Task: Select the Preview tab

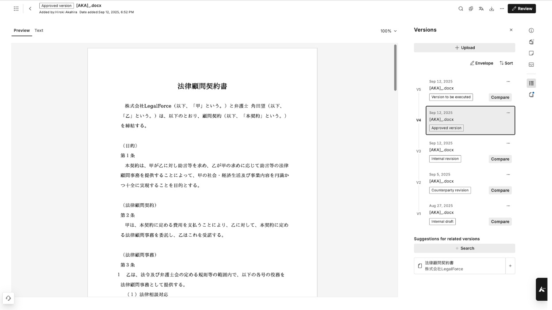Action: click(22, 30)
